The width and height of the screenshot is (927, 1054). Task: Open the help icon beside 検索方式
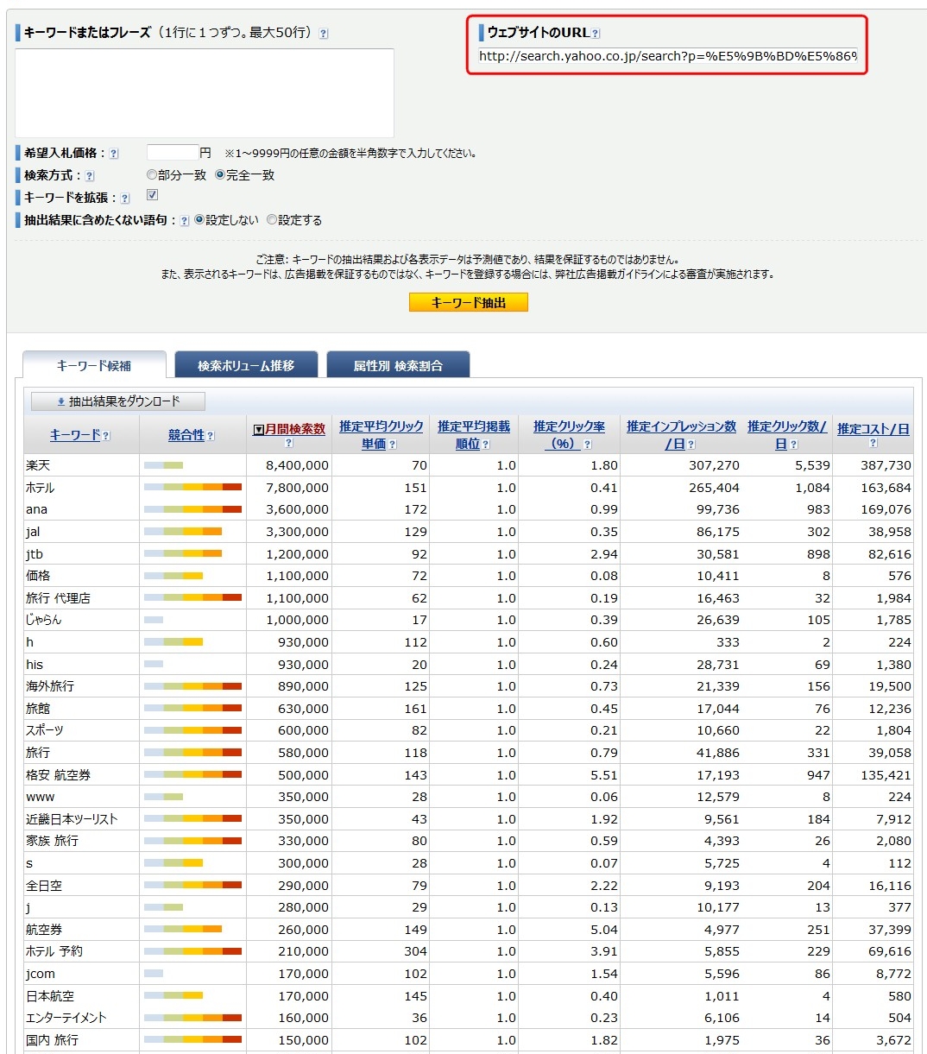[90, 176]
